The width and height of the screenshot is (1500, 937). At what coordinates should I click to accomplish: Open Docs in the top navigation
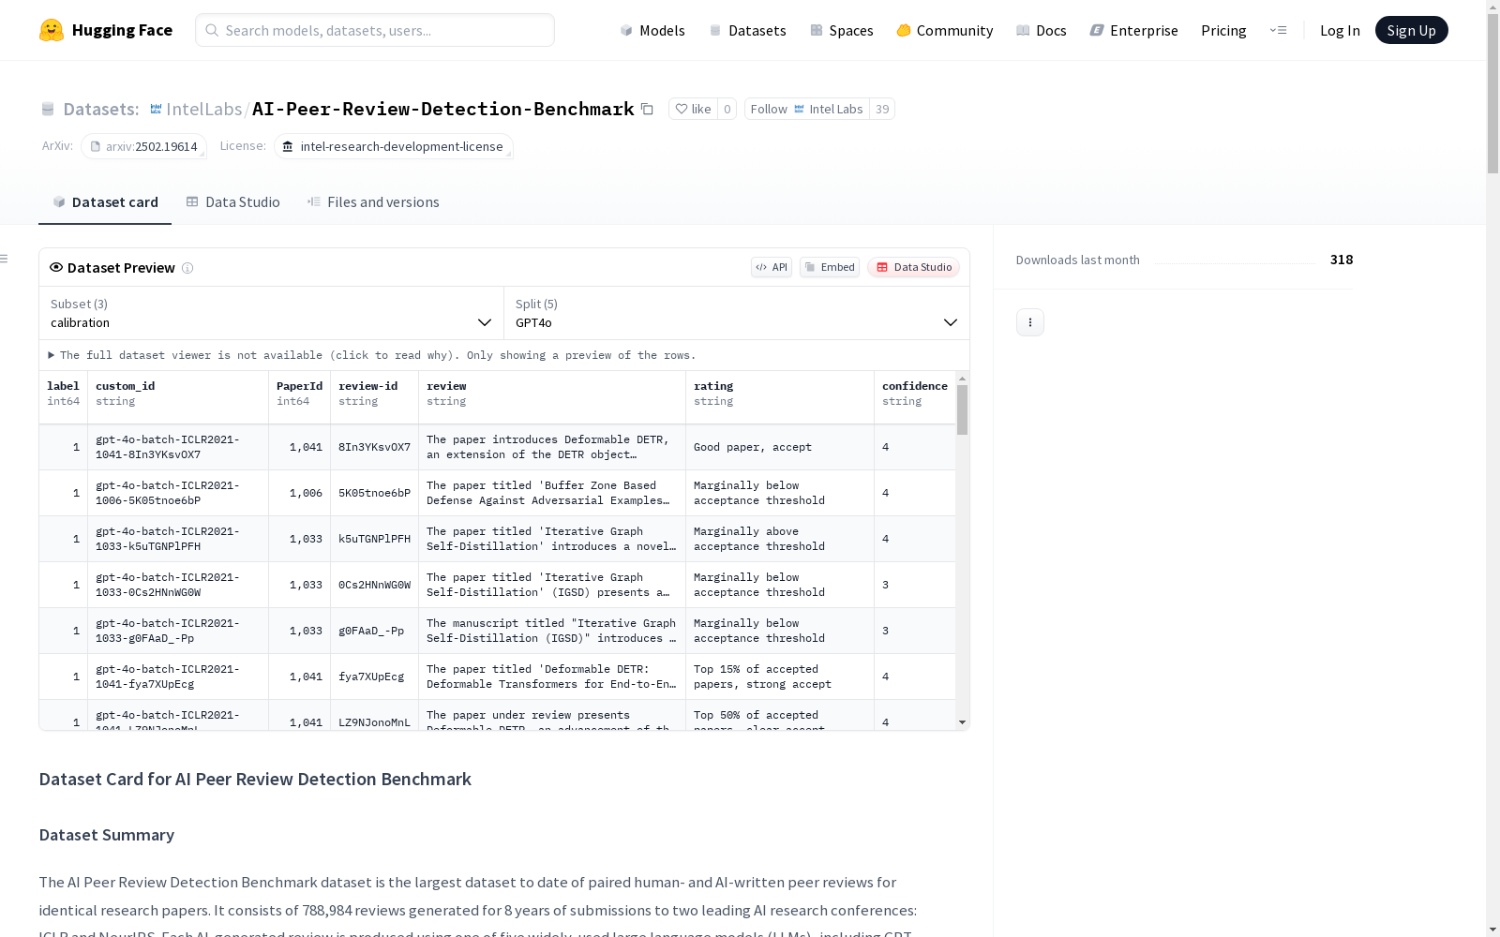(1042, 30)
